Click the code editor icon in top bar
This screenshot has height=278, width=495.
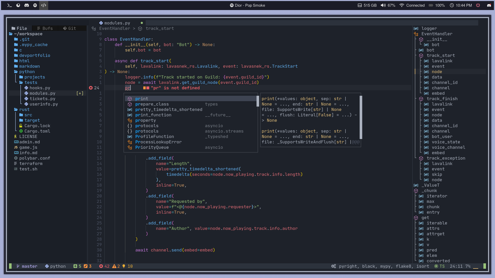(x=44, y=5)
